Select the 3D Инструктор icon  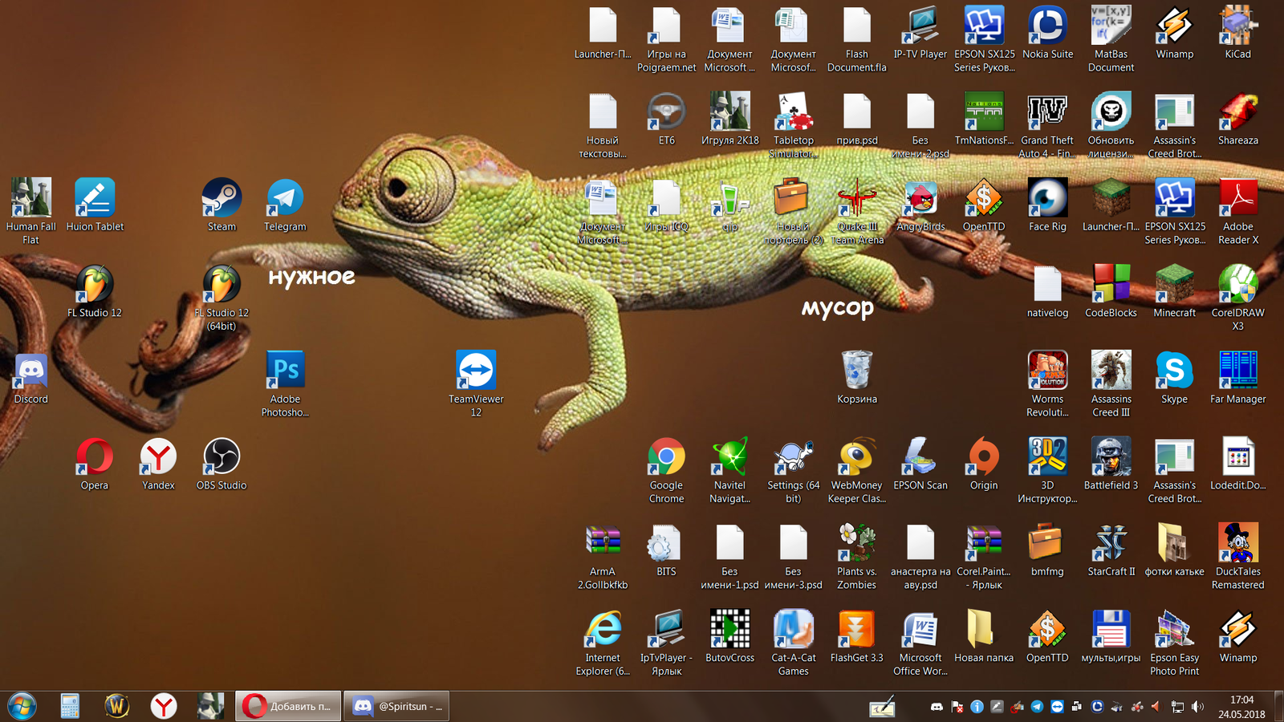(x=1047, y=470)
